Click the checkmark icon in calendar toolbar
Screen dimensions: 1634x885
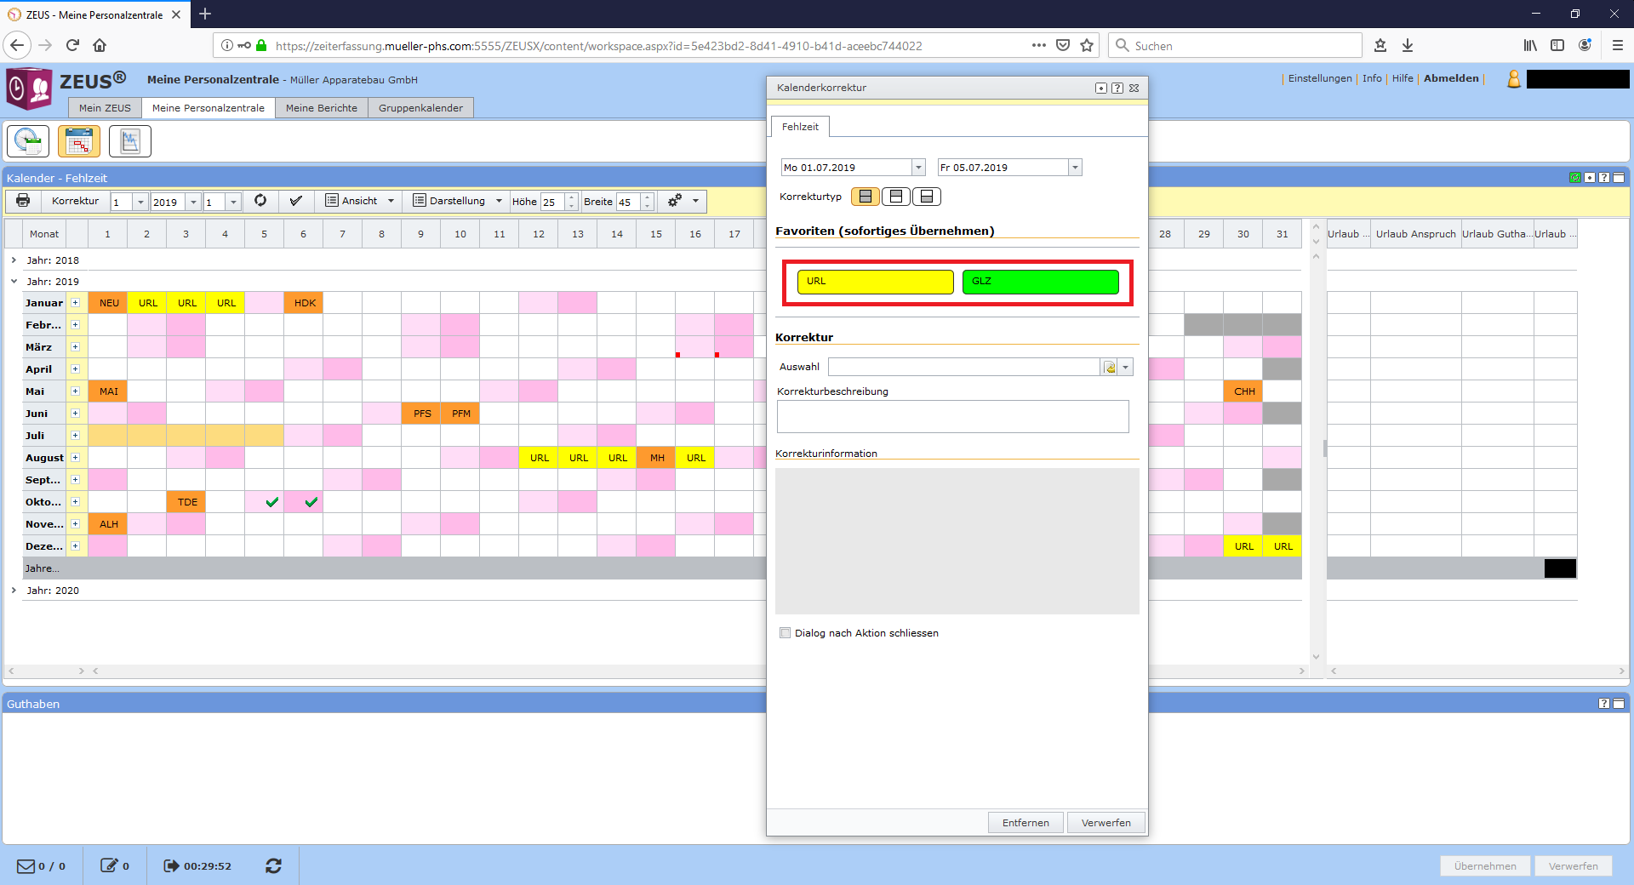coord(296,201)
